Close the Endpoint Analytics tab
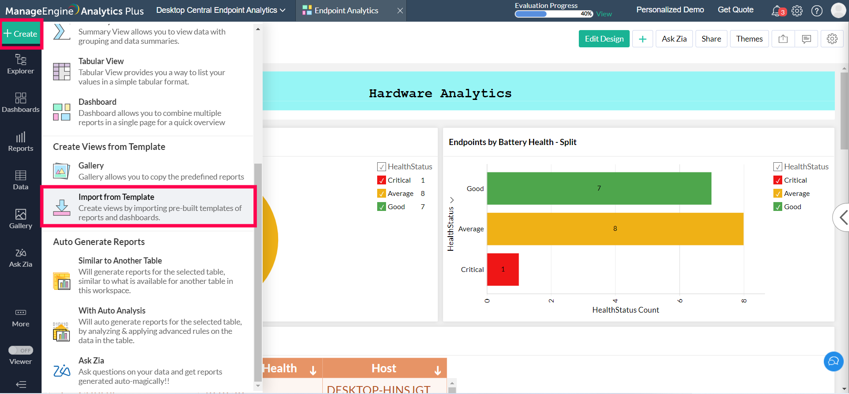Screen dimensions: 849x394 tap(400, 11)
